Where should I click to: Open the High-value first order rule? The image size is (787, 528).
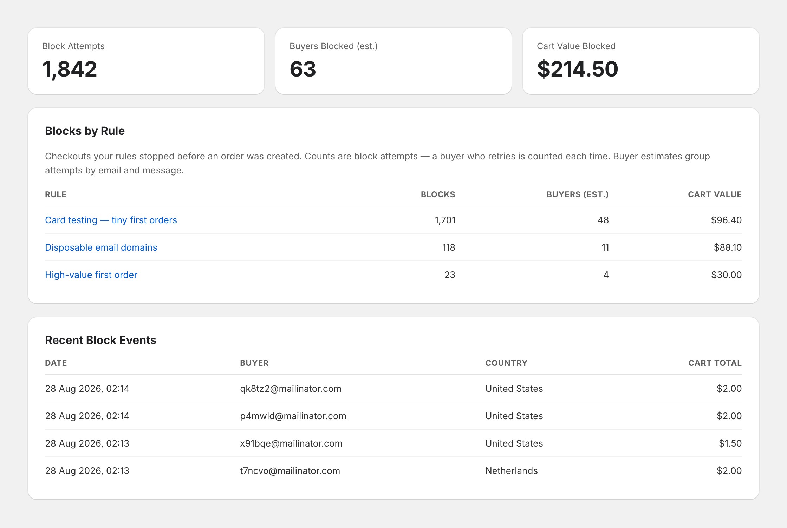pos(91,275)
